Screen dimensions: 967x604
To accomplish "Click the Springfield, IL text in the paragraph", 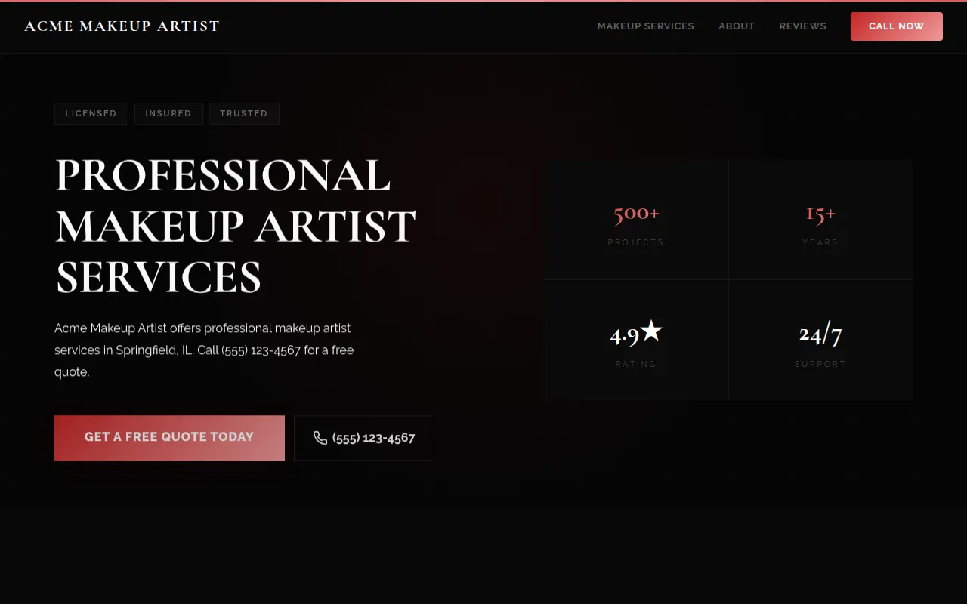I will (x=151, y=350).
